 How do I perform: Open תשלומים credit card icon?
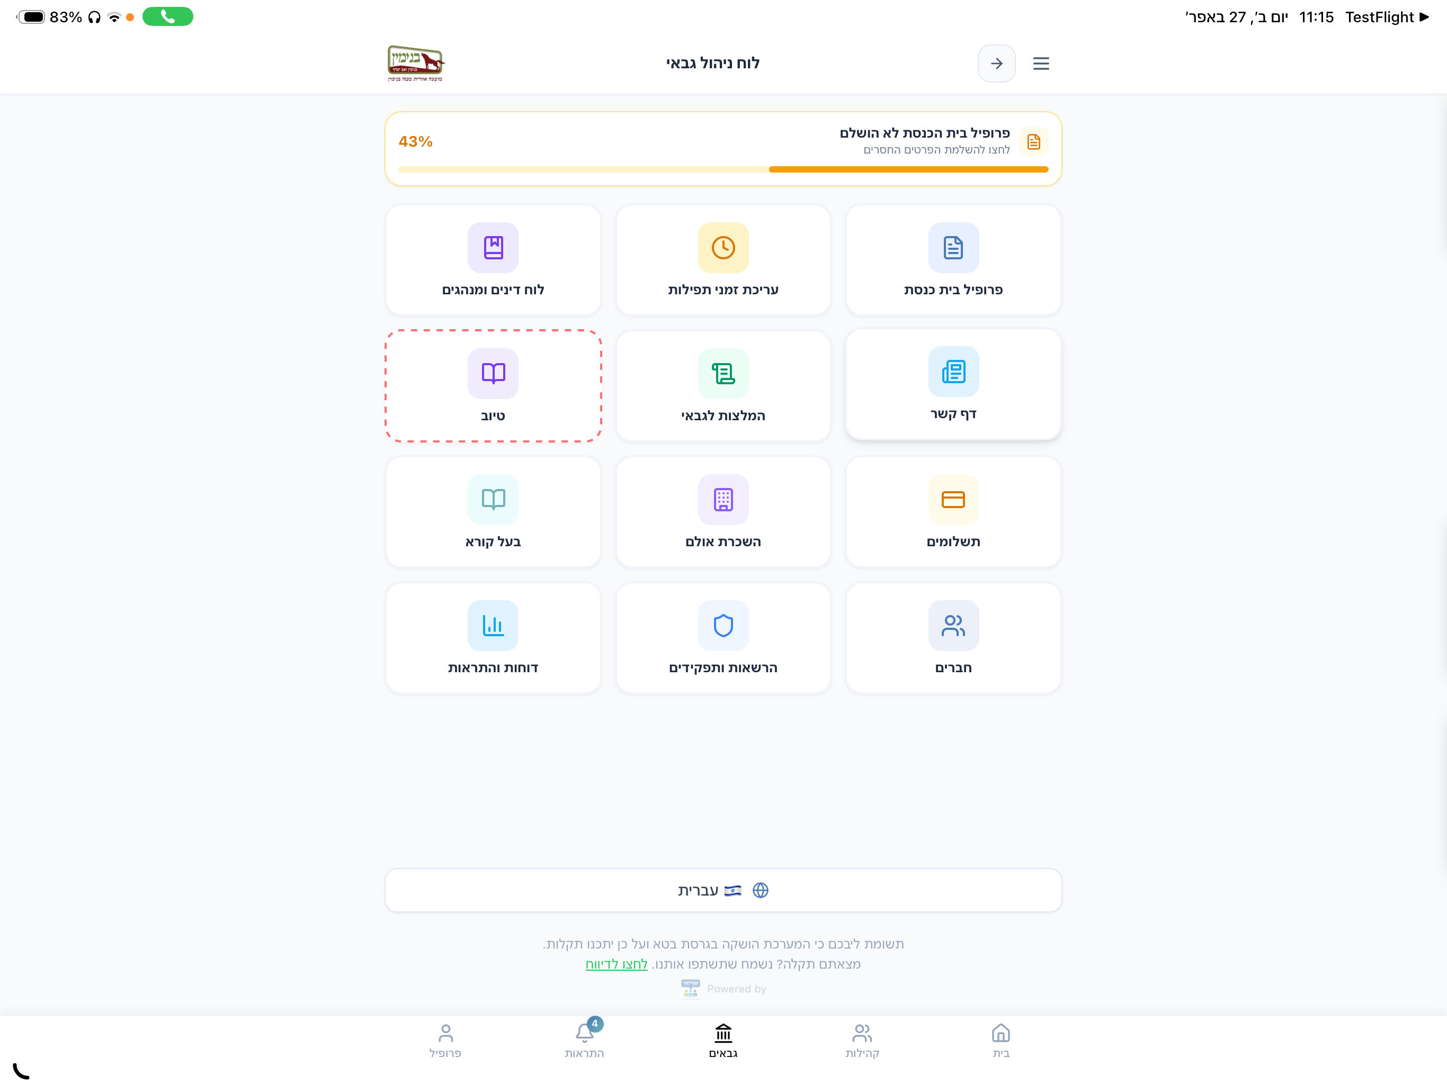(x=953, y=500)
